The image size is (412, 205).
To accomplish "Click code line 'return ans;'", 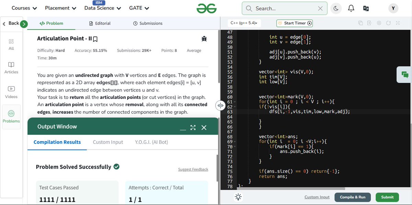I will tap(273, 177).
